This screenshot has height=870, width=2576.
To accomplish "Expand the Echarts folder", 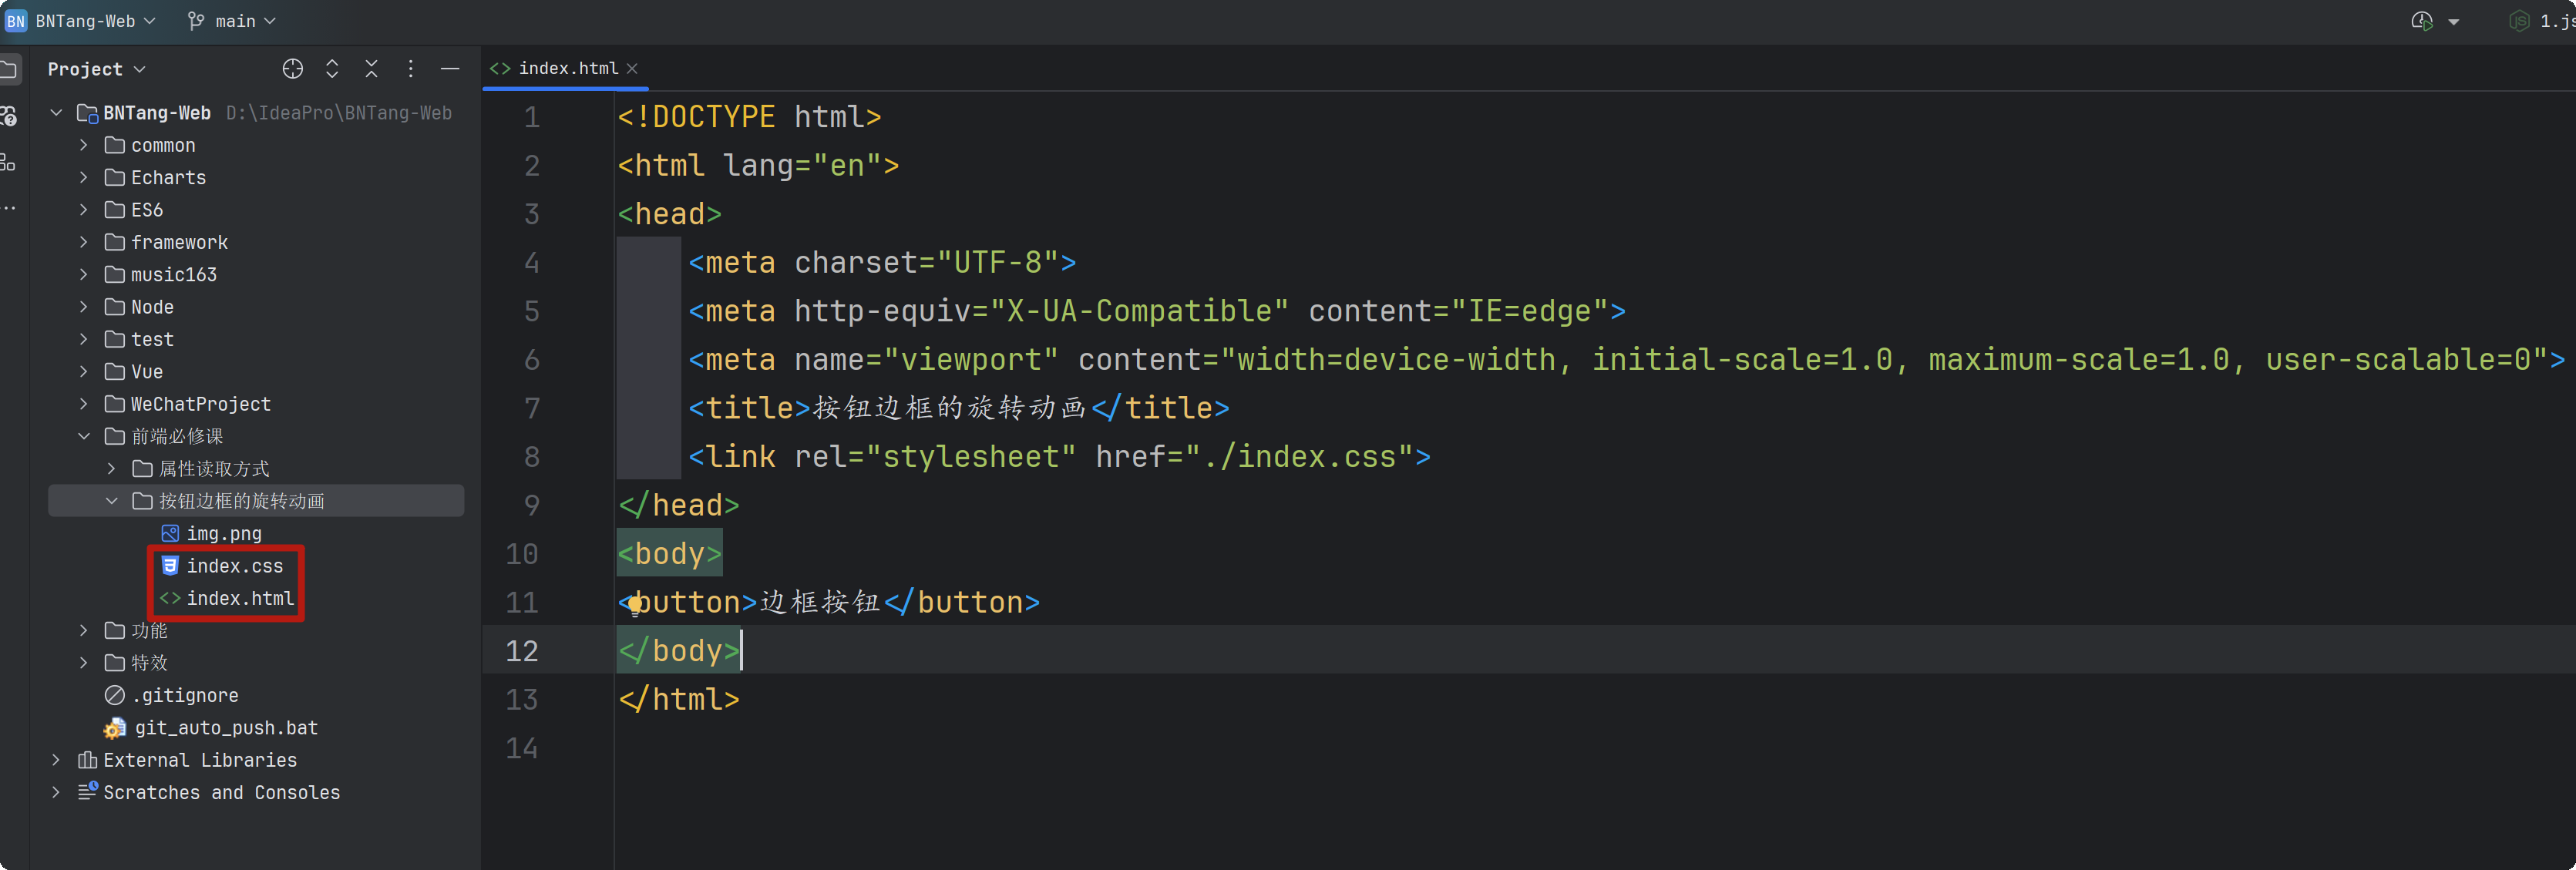I will 84,178.
